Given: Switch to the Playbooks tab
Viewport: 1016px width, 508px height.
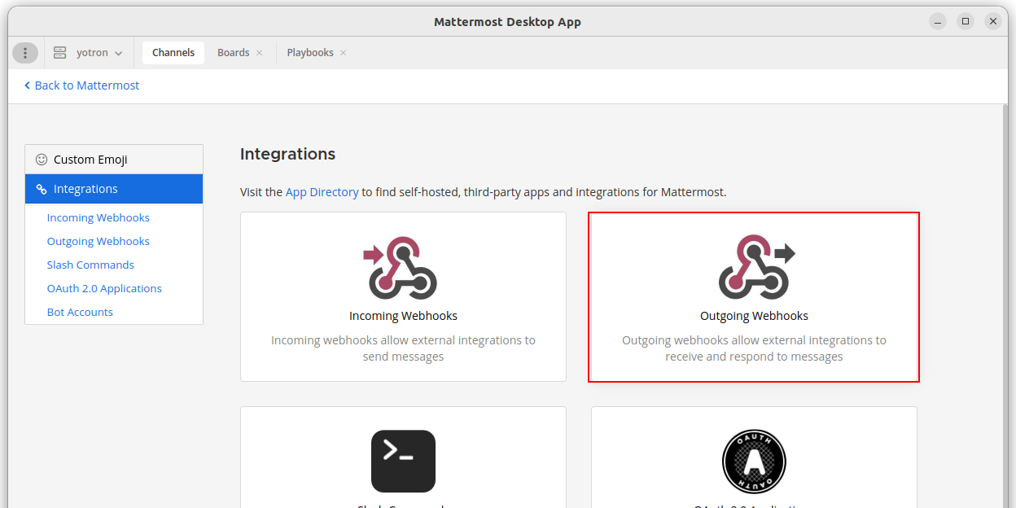Looking at the screenshot, I should [x=310, y=53].
